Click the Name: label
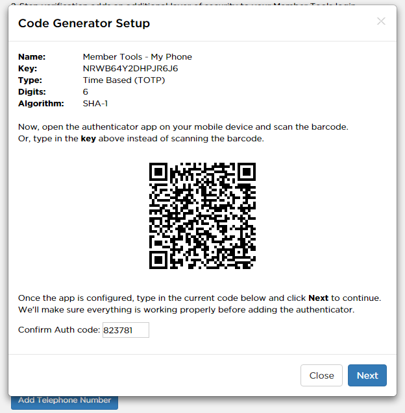The image size is (405, 413). 32,57
